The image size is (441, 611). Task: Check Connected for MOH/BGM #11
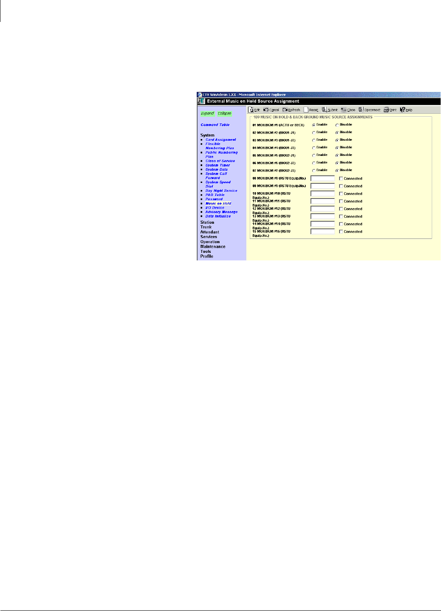pyautogui.click(x=341, y=201)
